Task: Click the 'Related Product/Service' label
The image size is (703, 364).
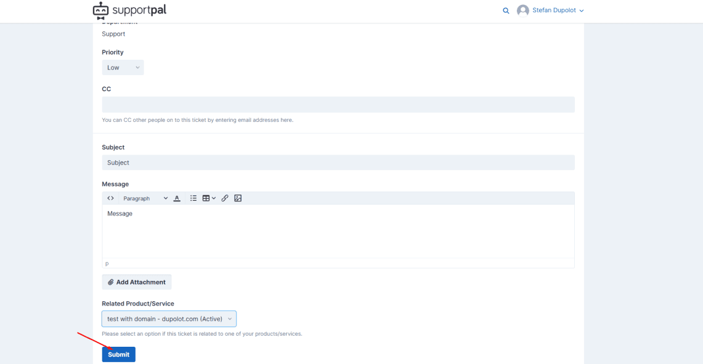Action: 137,304
